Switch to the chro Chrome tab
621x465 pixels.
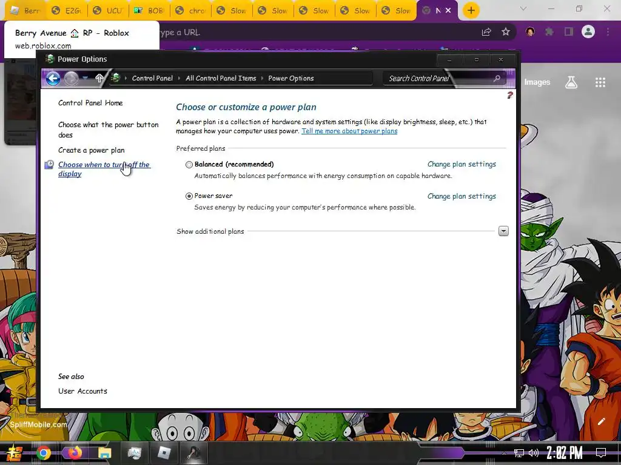coord(190,11)
